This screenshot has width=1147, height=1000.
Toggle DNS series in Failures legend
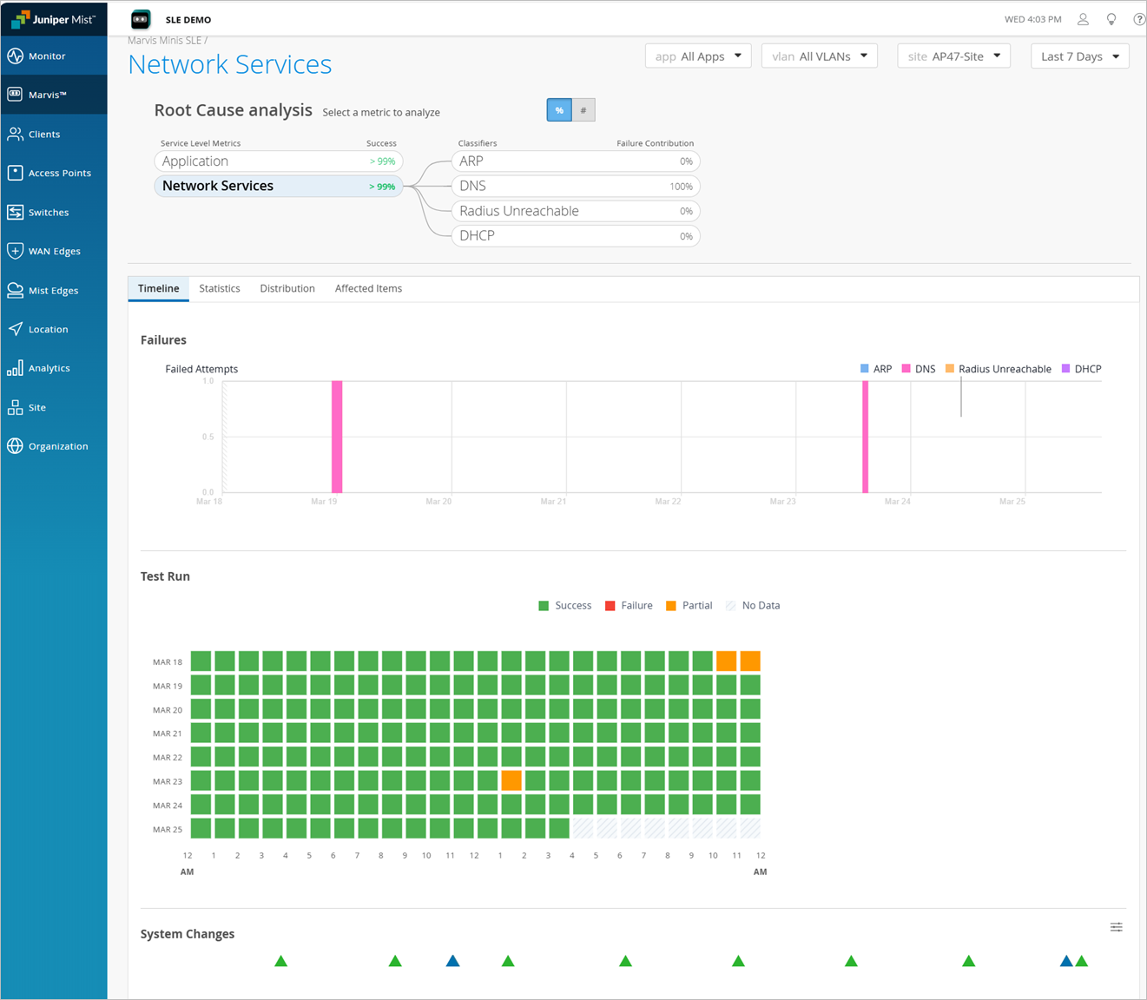[x=919, y=369]
